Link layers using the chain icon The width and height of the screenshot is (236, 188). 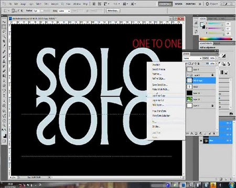click(x=188, y=134)
